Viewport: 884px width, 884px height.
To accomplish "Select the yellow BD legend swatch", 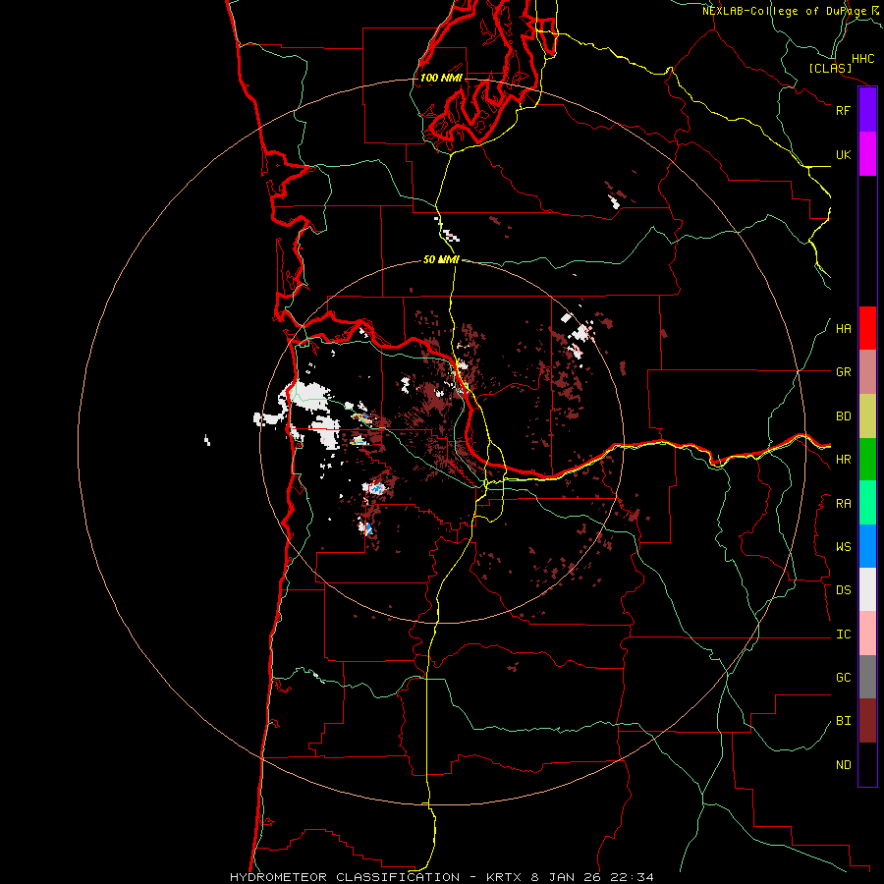I will (867, 416).
